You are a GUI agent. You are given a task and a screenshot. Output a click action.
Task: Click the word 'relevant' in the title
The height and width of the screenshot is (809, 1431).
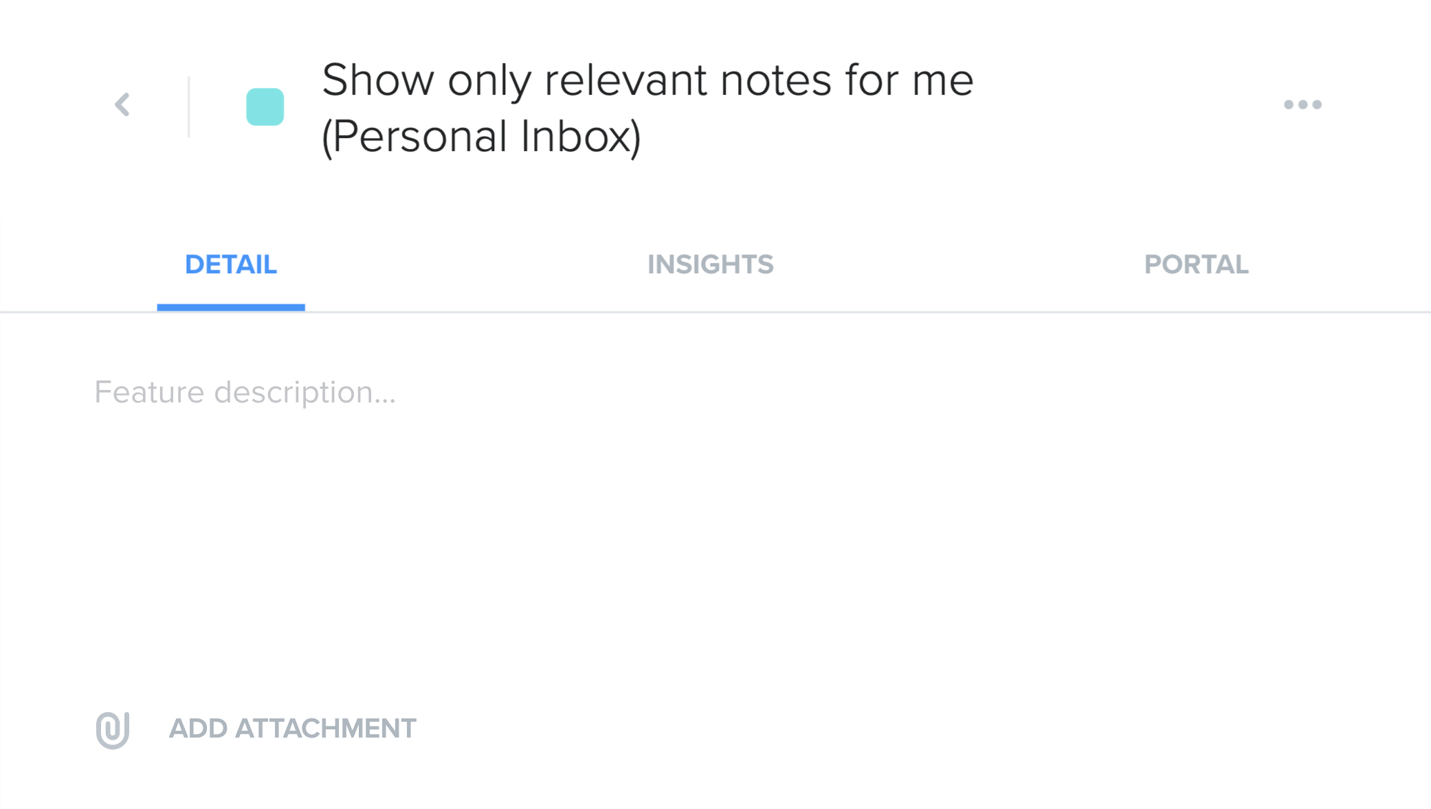coord(625,80)
